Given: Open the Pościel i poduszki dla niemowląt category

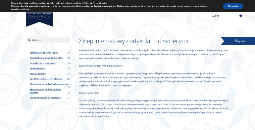Looking at the screenshot, I should point(46,98).
